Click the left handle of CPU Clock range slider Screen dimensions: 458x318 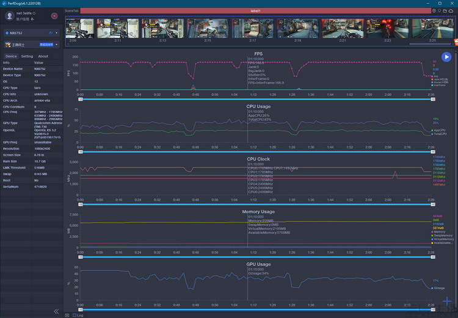81,204
